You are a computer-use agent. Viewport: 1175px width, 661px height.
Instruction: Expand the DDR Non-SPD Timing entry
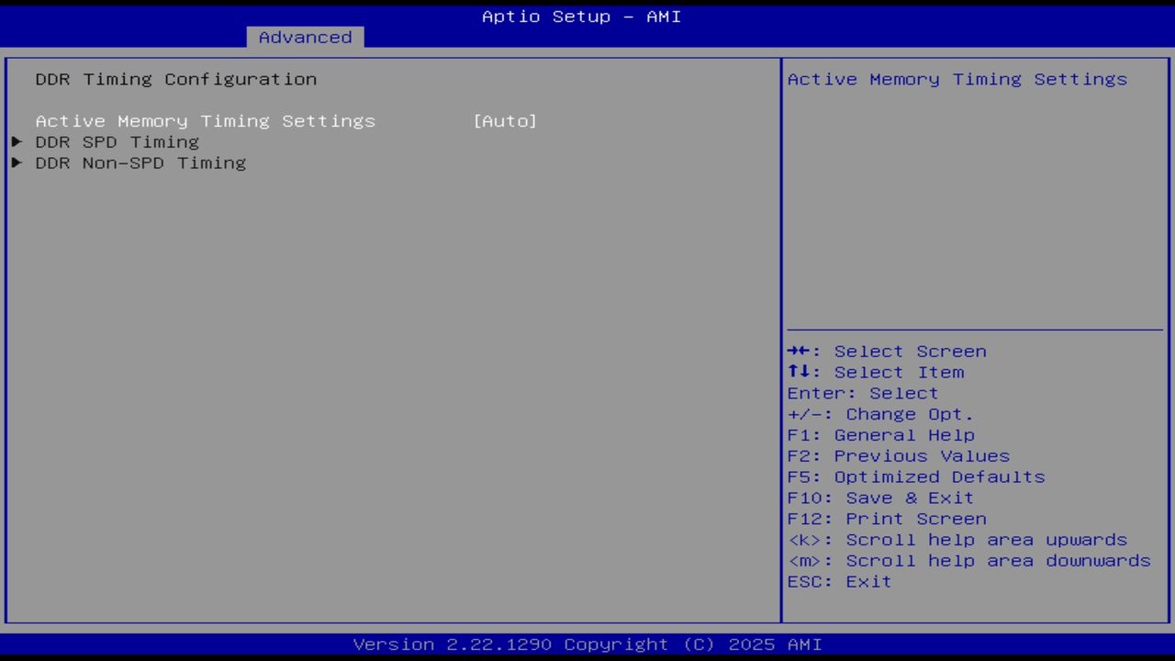[140, 162]
